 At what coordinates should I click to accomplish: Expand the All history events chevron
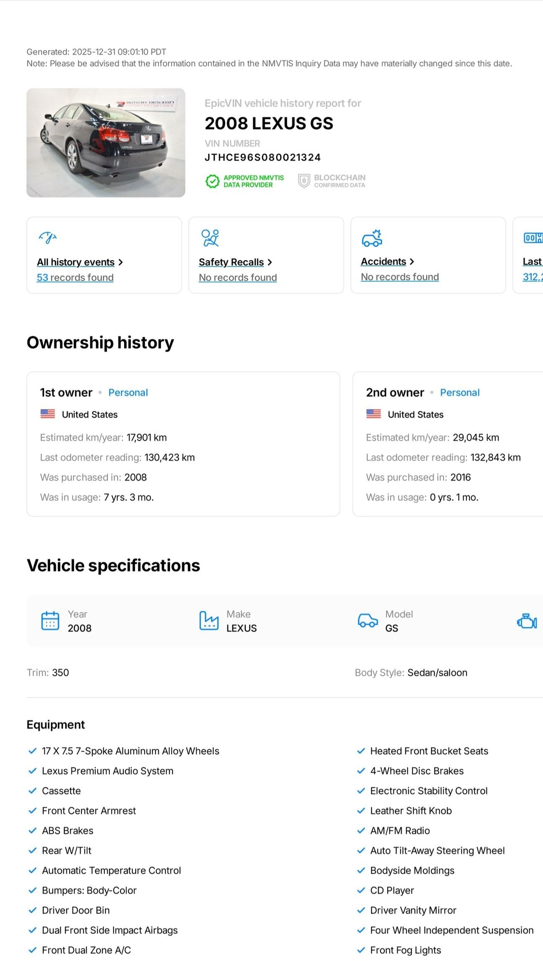[x=121, y=262]
